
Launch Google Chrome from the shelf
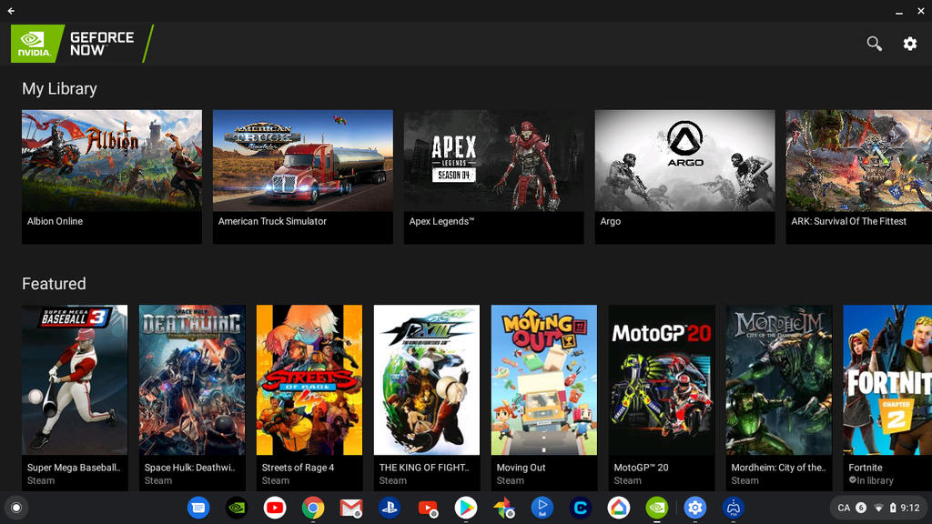click(313, 508)
